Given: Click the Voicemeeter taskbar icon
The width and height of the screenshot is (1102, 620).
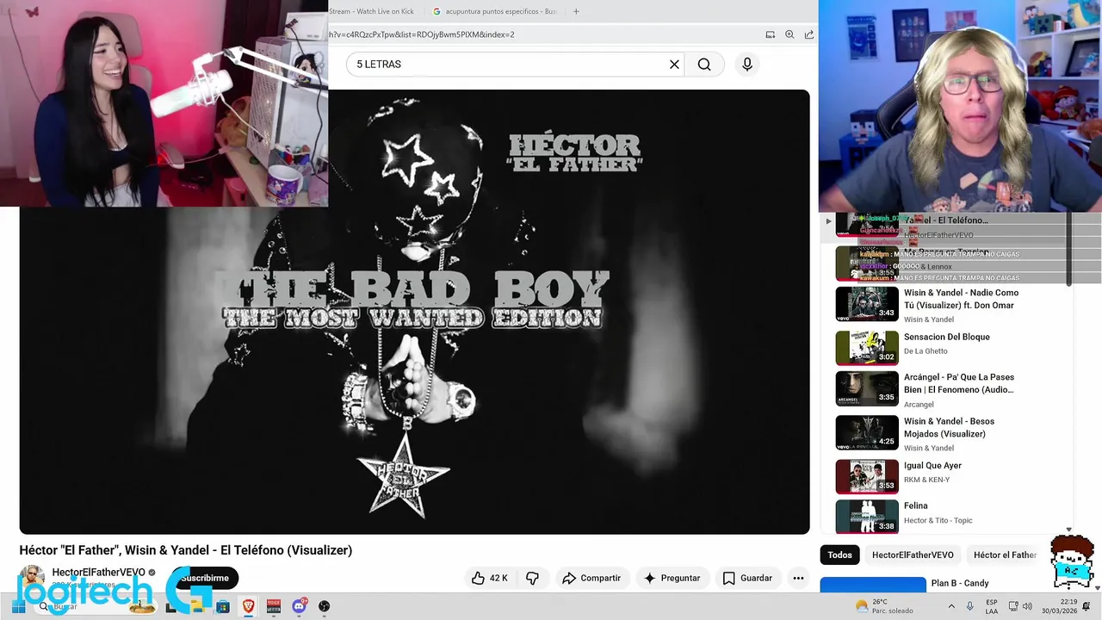Looking at the screenshot, I should pos(274,606).
